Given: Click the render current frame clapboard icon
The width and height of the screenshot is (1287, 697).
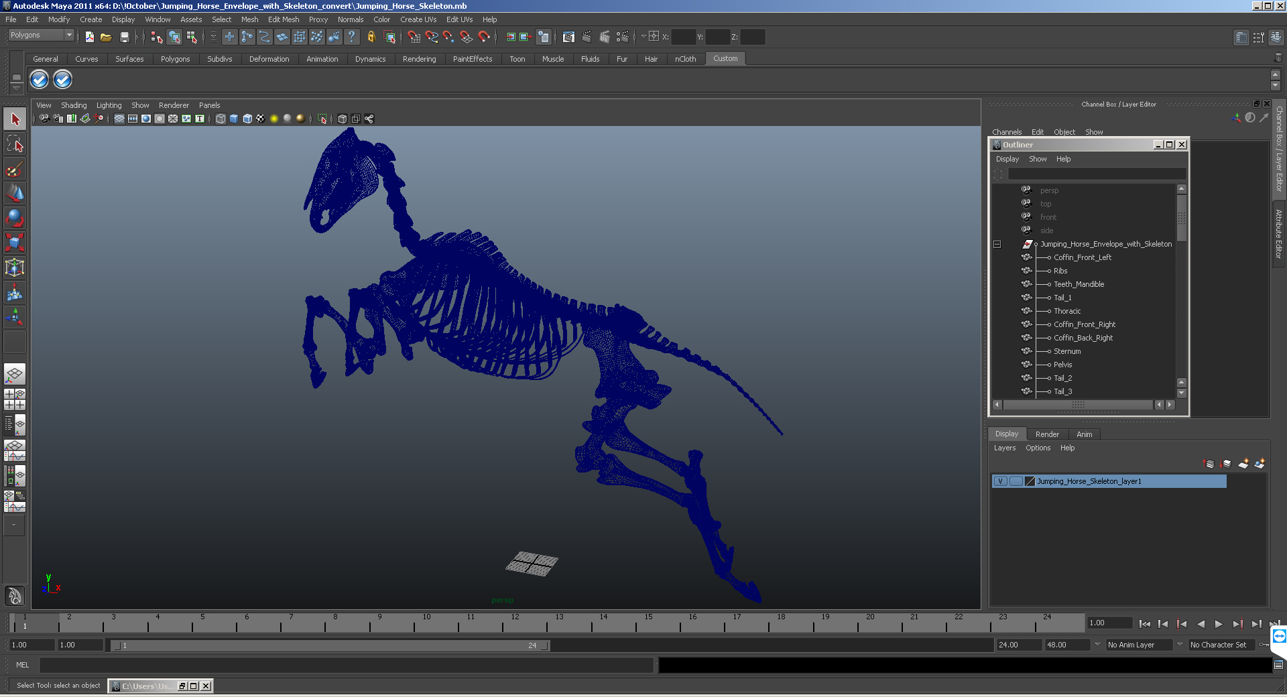Looking at the screenshot, I should coord(587,37).
